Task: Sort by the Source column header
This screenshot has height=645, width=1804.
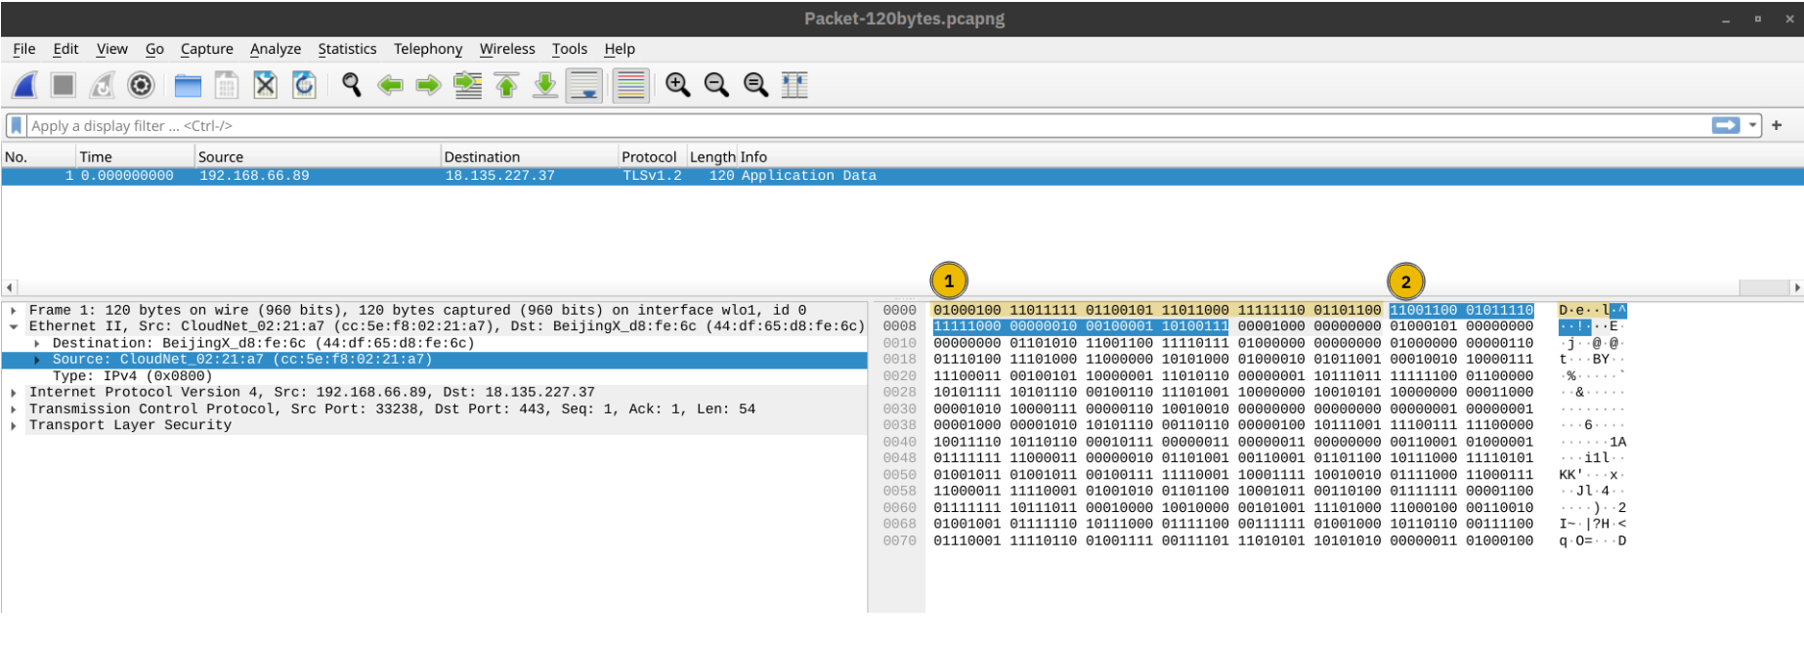Action: coord(318,157)
